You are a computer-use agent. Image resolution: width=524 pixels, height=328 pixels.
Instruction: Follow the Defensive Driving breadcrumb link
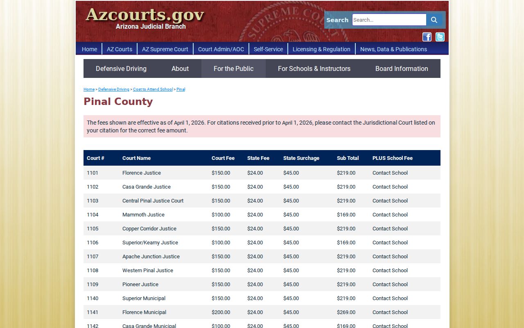click(114, 89)
